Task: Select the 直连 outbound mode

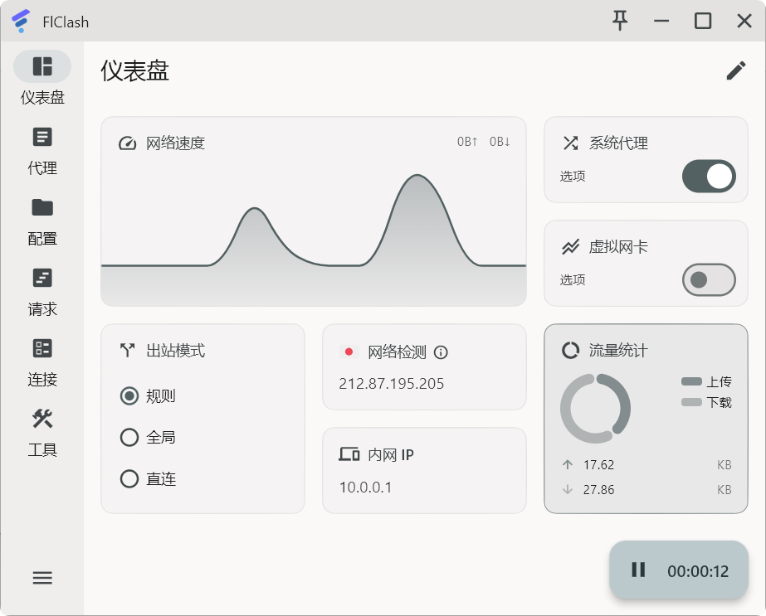Action: pos(129,478)
